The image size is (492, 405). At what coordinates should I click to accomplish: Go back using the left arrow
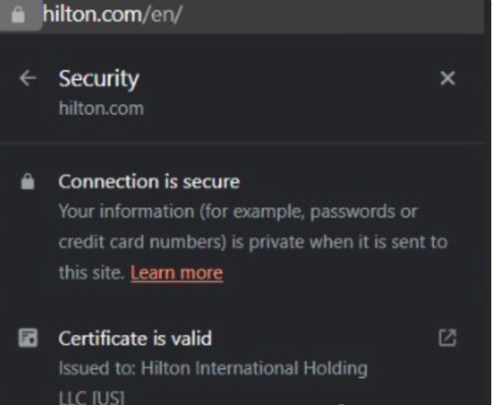tap(28, 78)
